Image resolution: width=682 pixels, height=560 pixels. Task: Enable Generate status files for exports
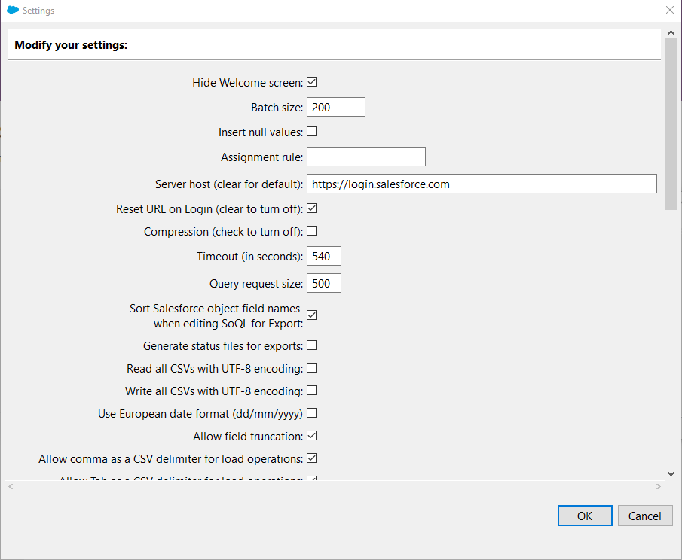311,345
